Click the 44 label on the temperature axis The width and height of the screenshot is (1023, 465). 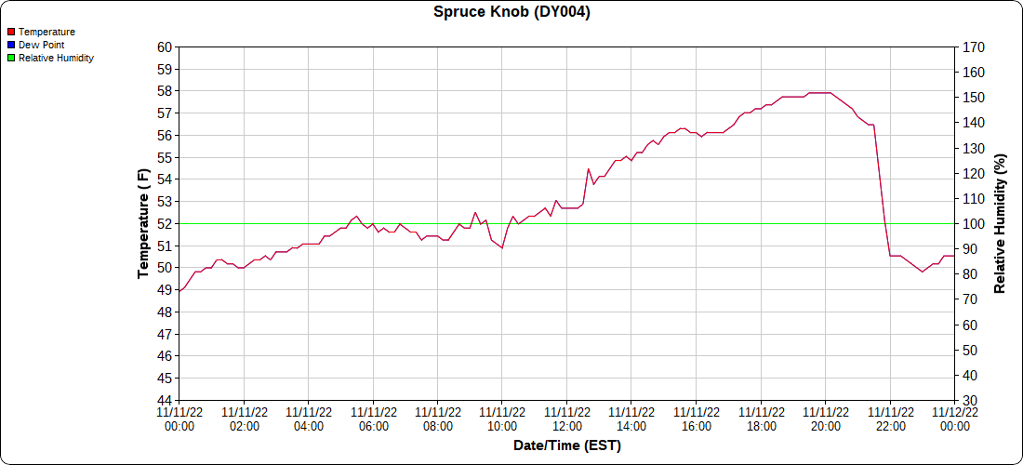[x=165, y=401]
